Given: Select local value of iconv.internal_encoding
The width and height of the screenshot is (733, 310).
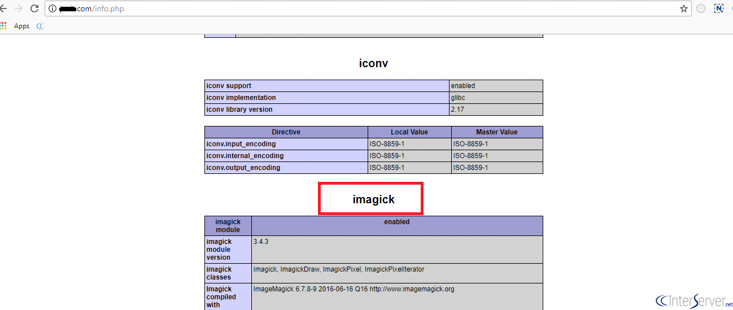Looking at the screenshot, I should pos(409,156).
